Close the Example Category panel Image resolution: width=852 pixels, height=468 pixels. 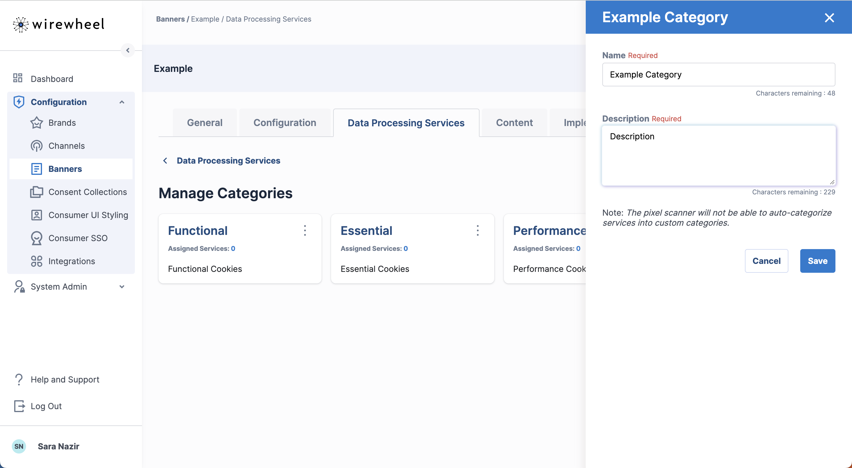coord(829,17)
